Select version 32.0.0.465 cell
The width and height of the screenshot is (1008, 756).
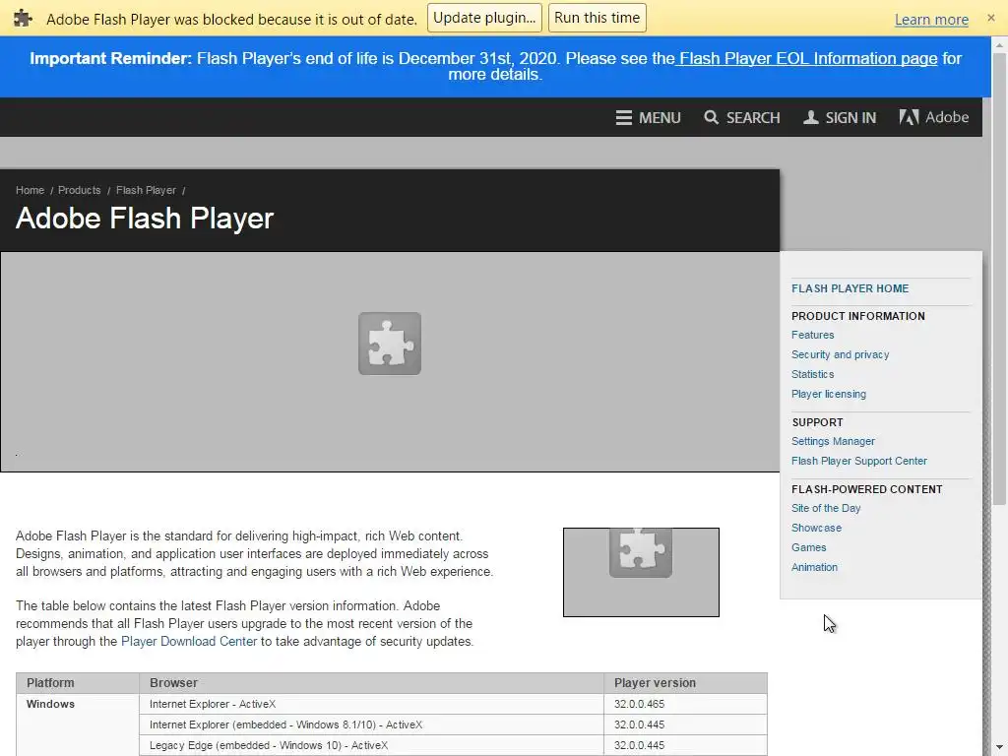click(685, 704)
